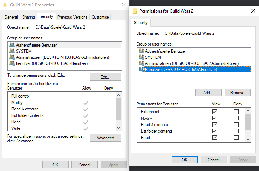Screen dimensions: 259x171
Task: Open the Previous Versions tab
Action: coord(72,17)
